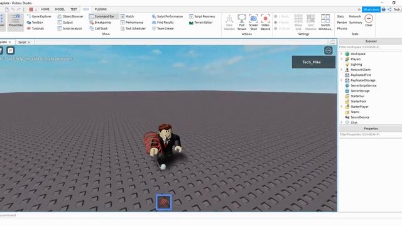Expand the Workspace tree node
The width and height of the screenshot is (402, 226).
click(341, 54)
